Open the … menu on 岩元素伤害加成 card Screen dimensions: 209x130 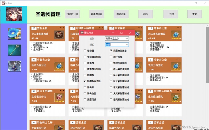(x=179, y=28)
